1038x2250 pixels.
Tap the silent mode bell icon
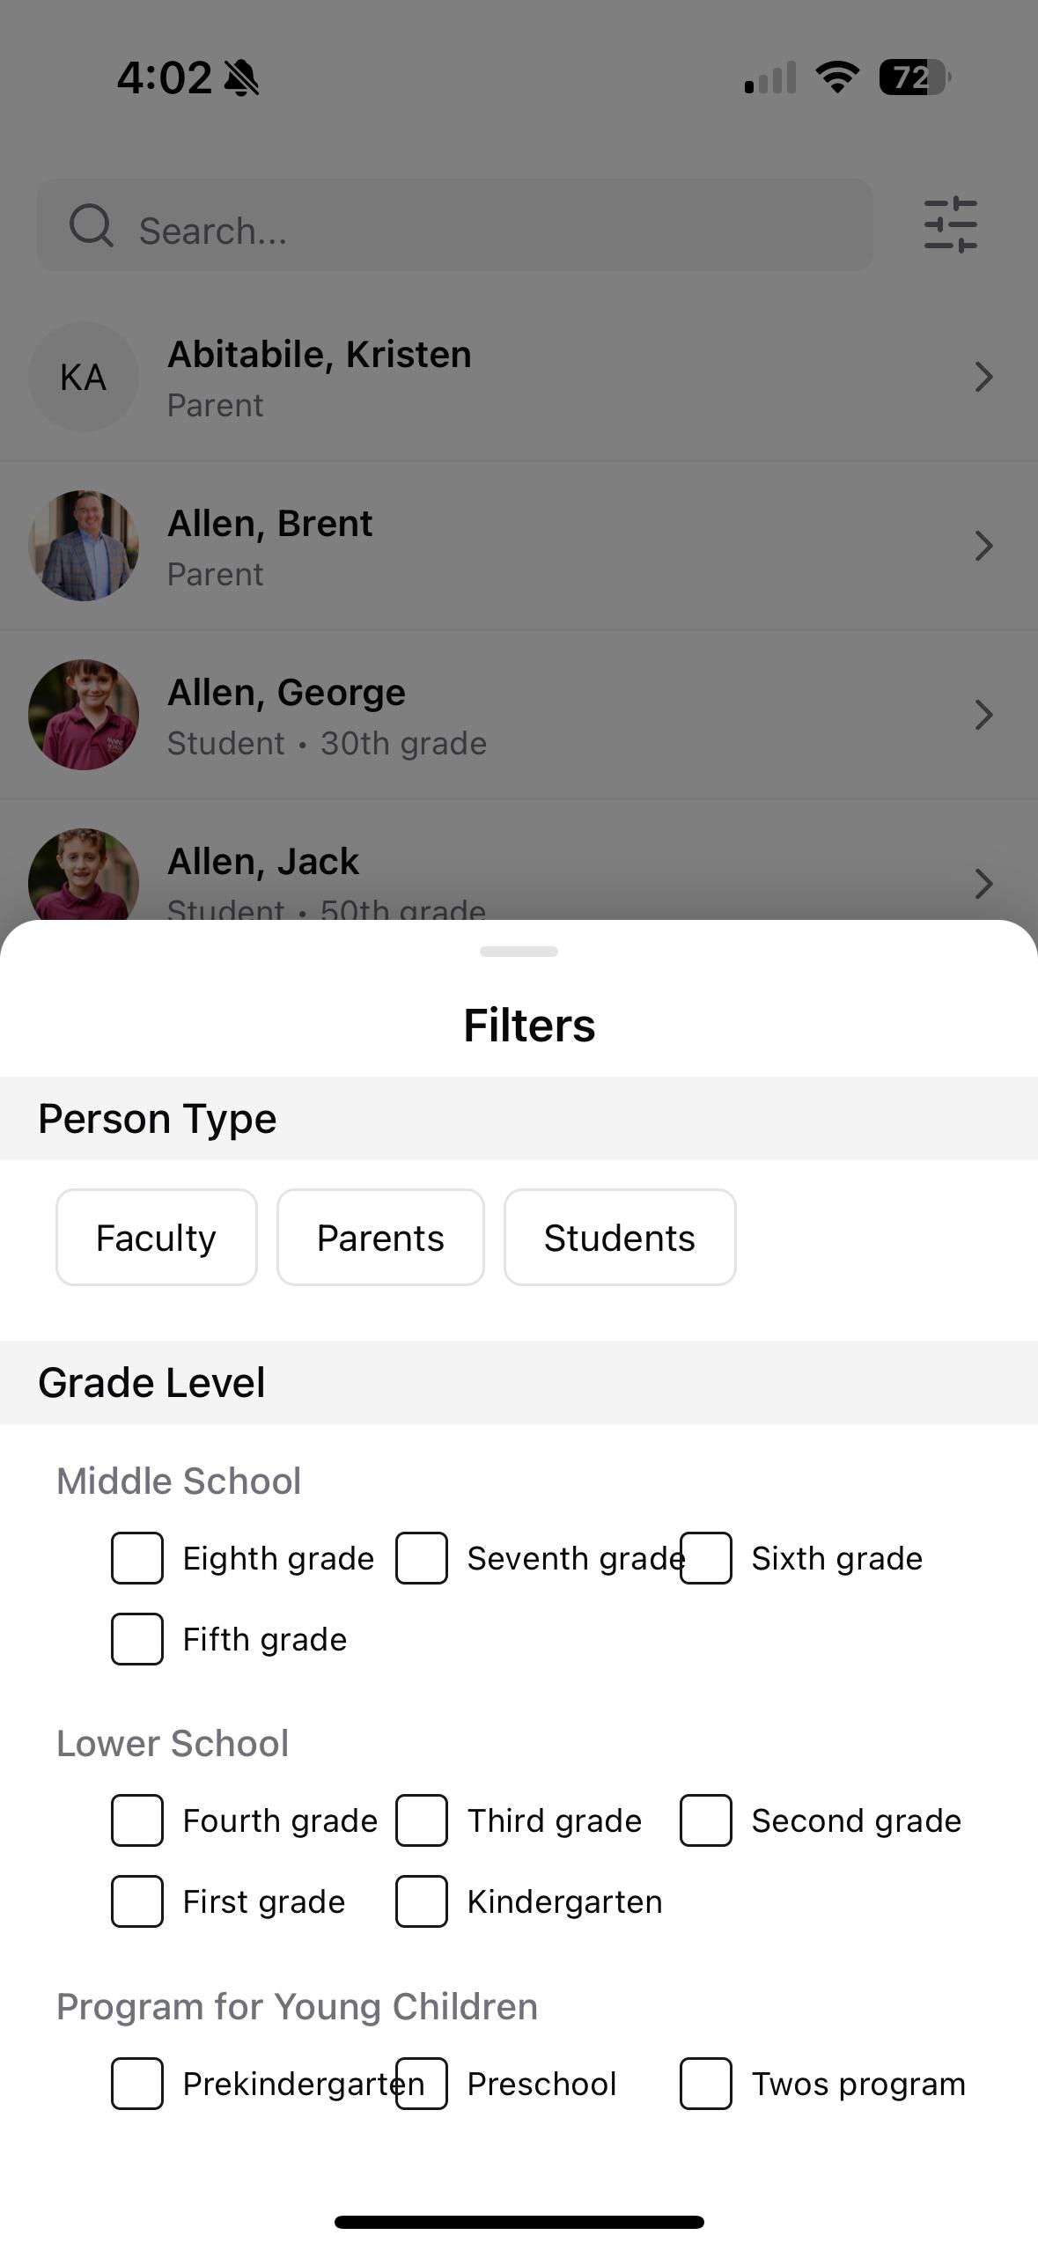point(241,78)
